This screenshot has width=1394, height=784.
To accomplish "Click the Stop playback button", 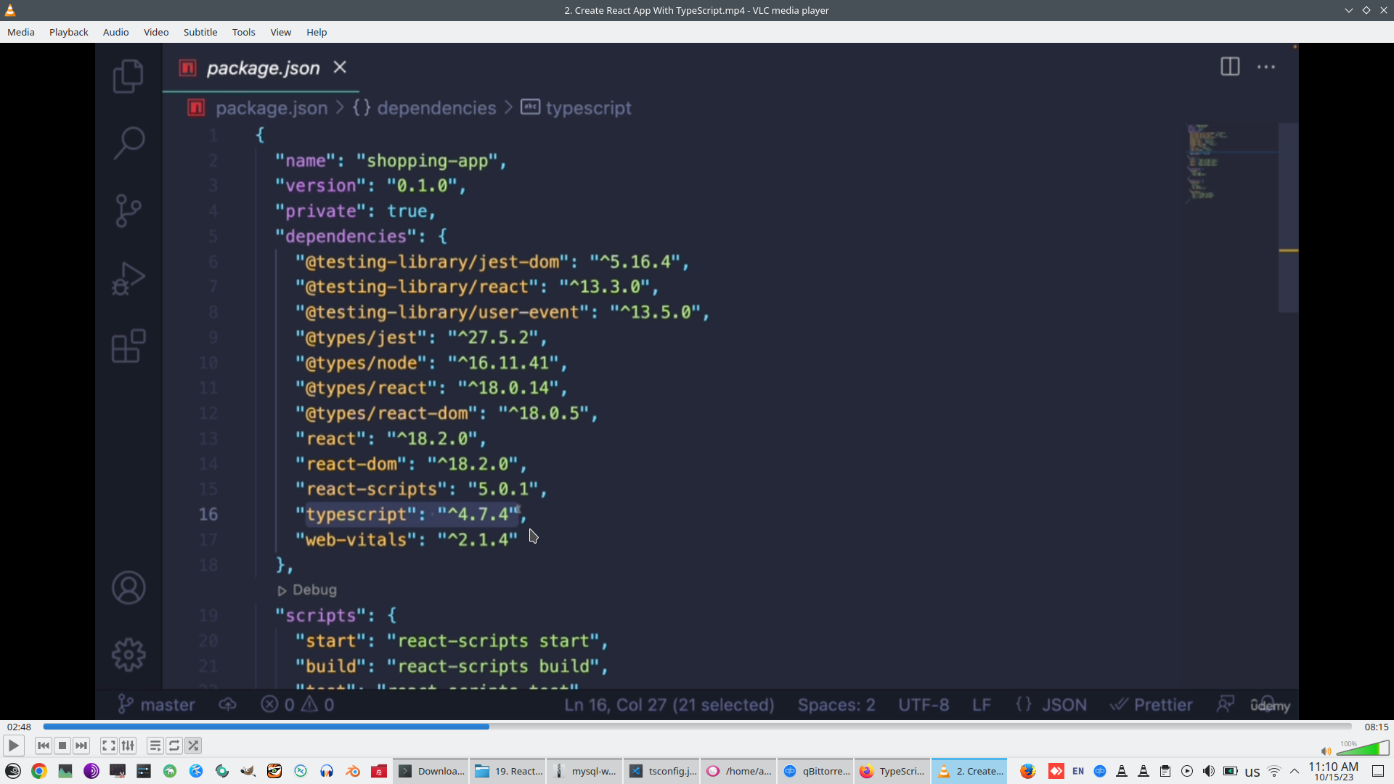I will coord(62,746).
